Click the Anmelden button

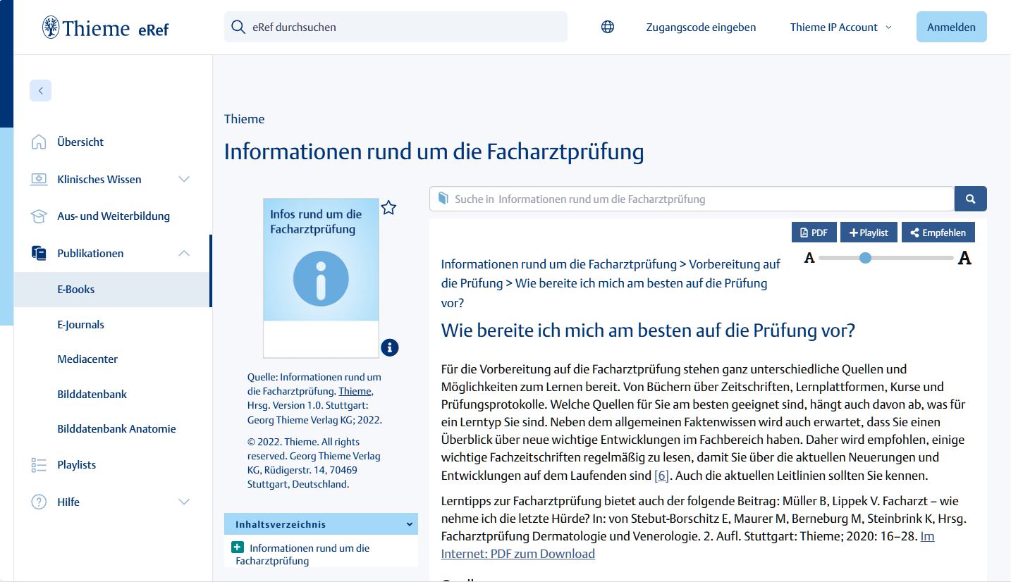coord(951,27)
